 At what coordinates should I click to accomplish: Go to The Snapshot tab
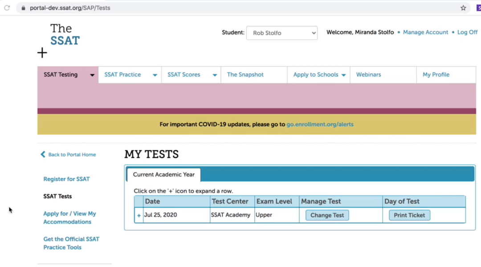click(x=245, y=75)
